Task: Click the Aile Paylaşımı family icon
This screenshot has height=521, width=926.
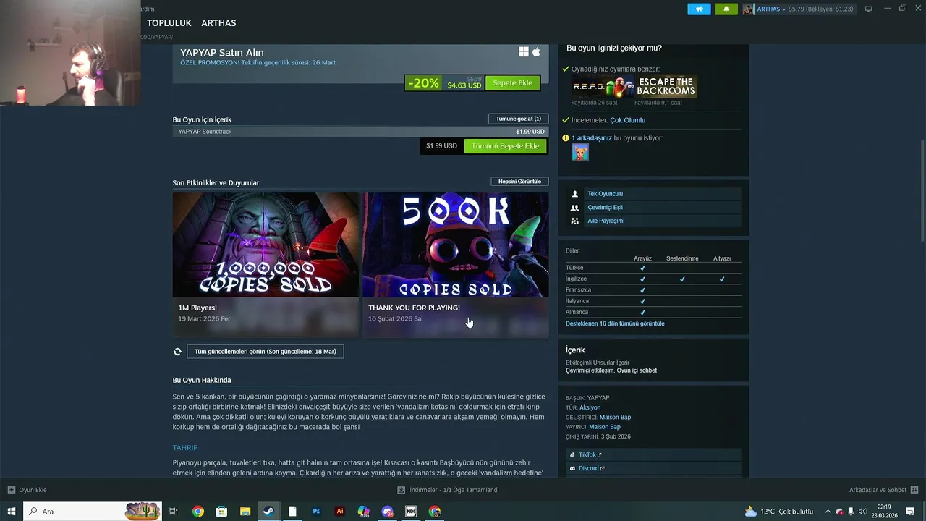Action: point(575,221)
